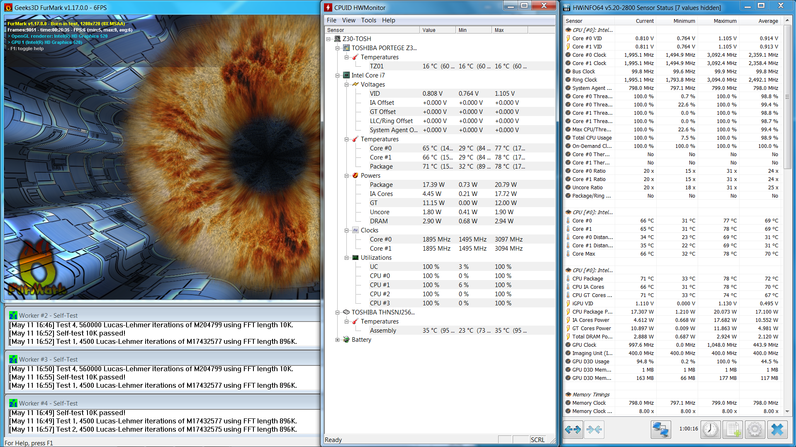Click the lightning icon beside iGPU VID
Viewport: 796px width, 447px height.
point(568,304)
